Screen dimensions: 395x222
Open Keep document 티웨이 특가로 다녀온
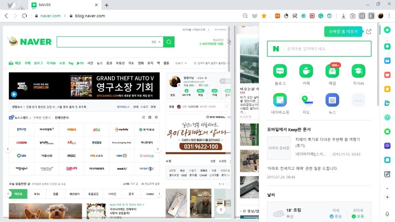point(328,142)
